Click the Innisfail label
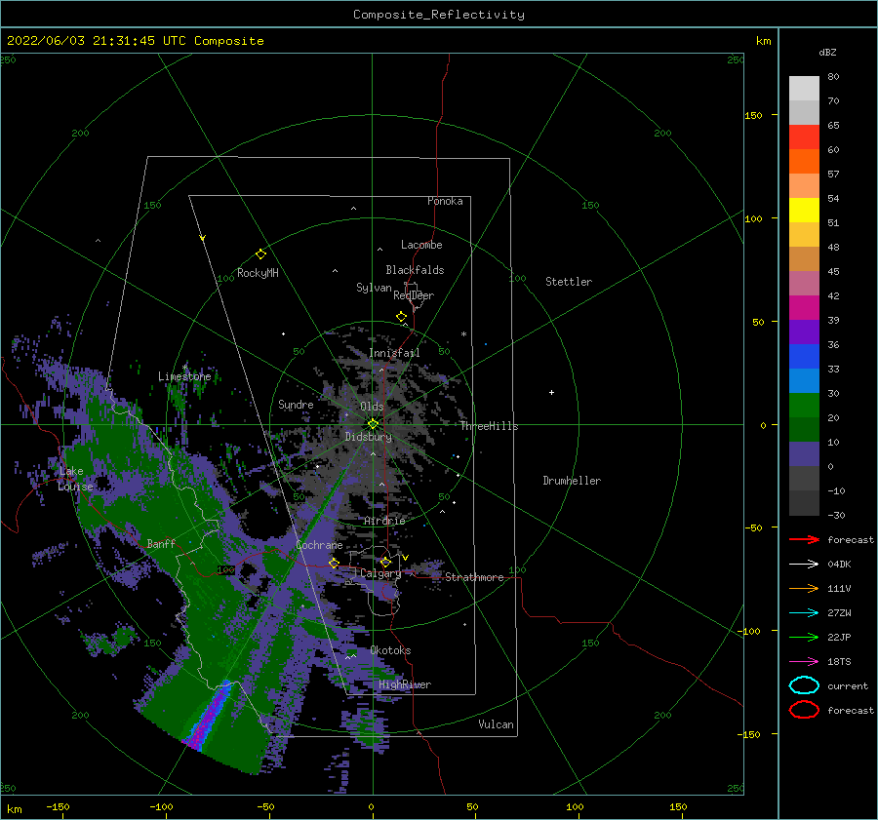Image resolution: width=878 pixels, height=820 pixels. (x=394, y=353)
